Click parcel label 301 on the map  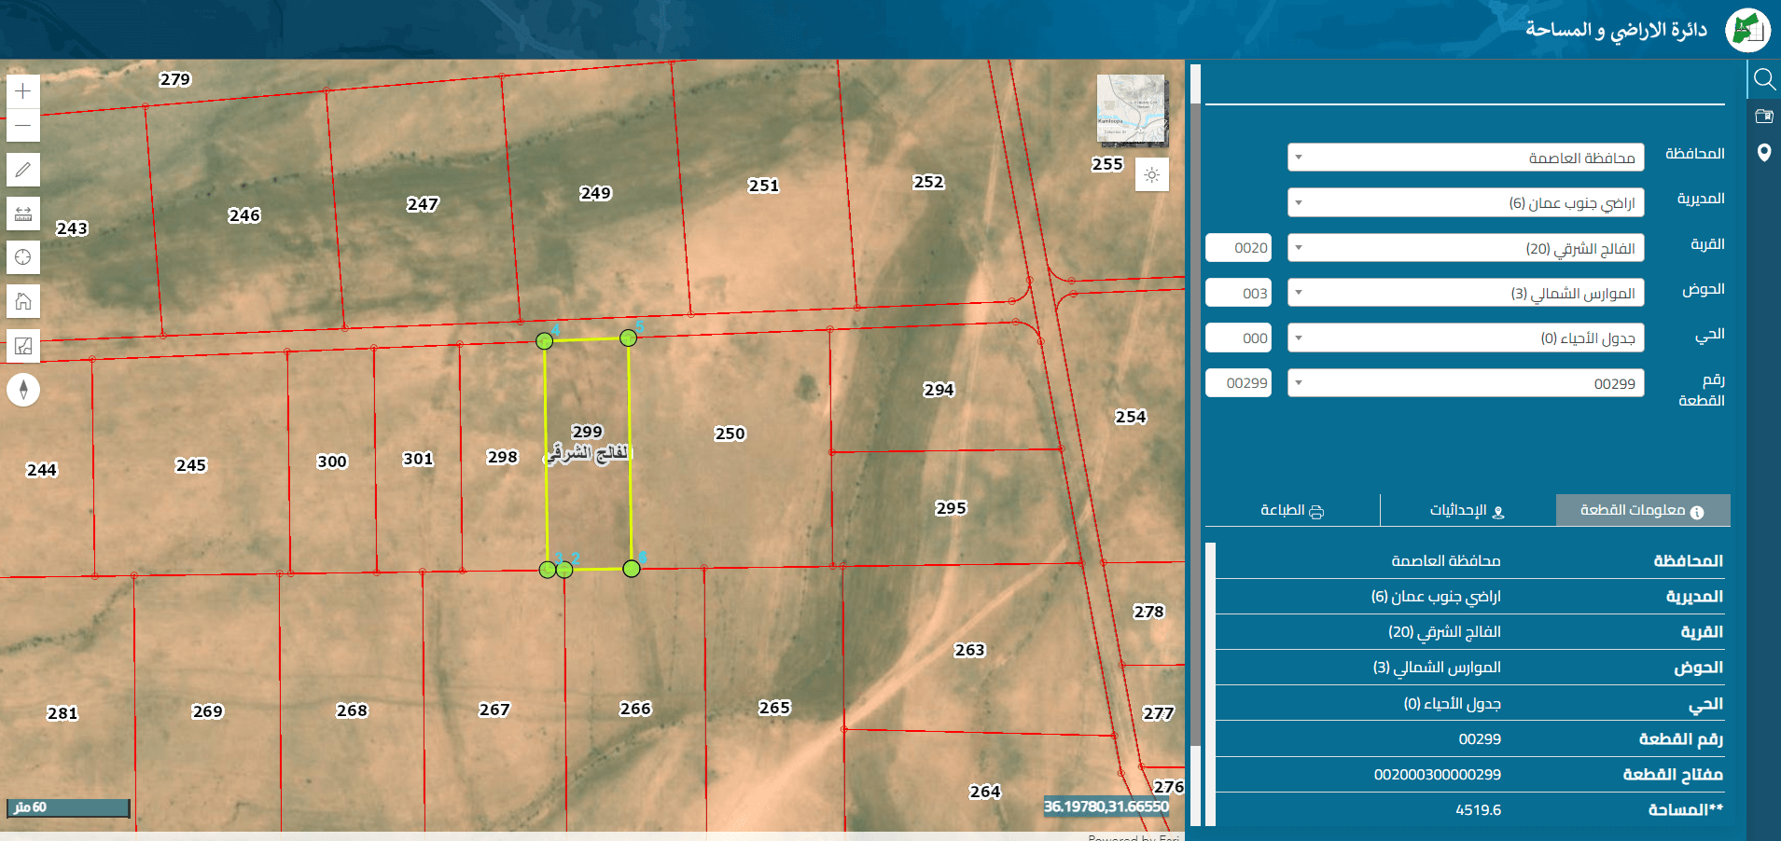pyautogui.click(x=418, y=459)
